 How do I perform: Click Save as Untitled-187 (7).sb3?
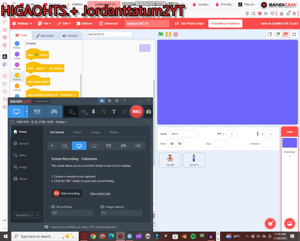pos(280,24)
